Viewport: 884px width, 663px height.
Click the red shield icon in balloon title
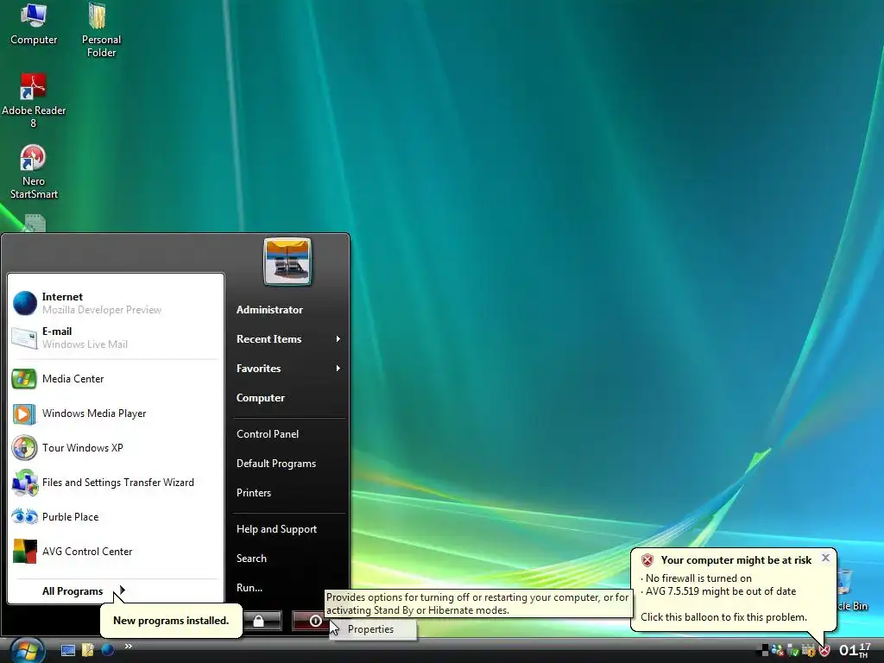(x=647, y=559)
